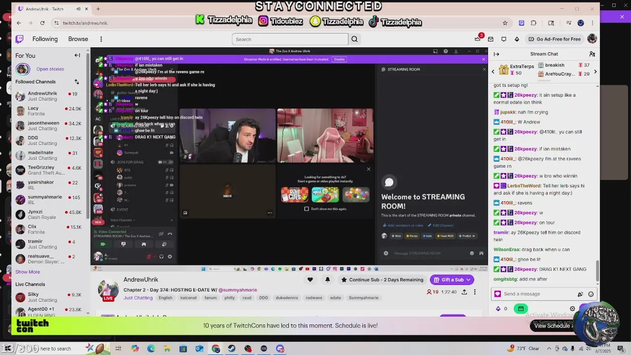Open stream options three-dot menu

click(475, 292)
